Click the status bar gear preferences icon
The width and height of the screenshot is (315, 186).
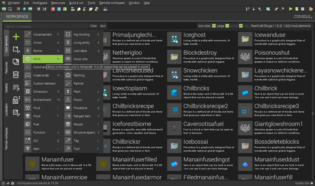(12, 183)
